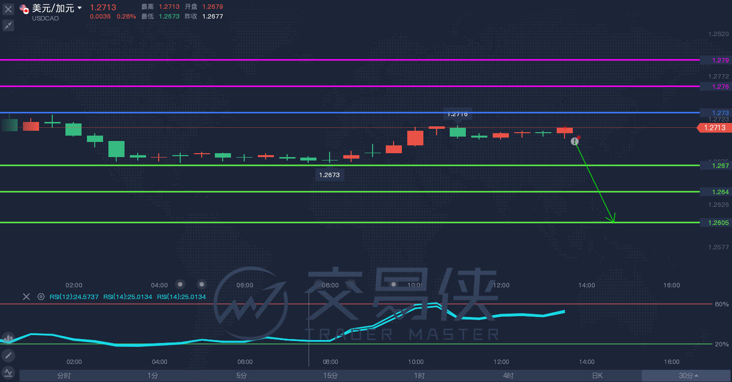Image resolution: width=732 pixels, height=382 pixels.
Task: Click the 20% RSI level label
Action: click(x=722, y=344)
